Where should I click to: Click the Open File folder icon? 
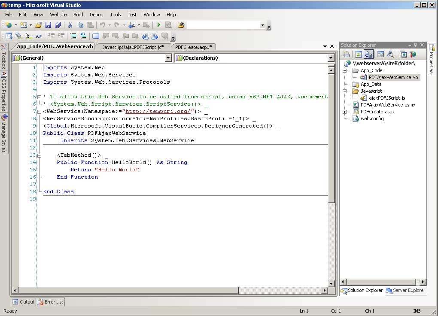[x=38, y=25]
